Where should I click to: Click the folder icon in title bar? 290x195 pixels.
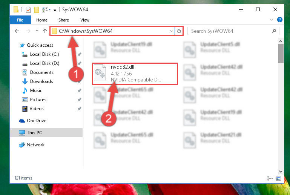pos(16,10)
